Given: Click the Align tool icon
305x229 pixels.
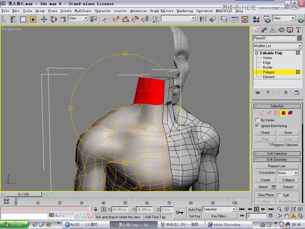Looking at the screenshot, I should tap(213, 19).
